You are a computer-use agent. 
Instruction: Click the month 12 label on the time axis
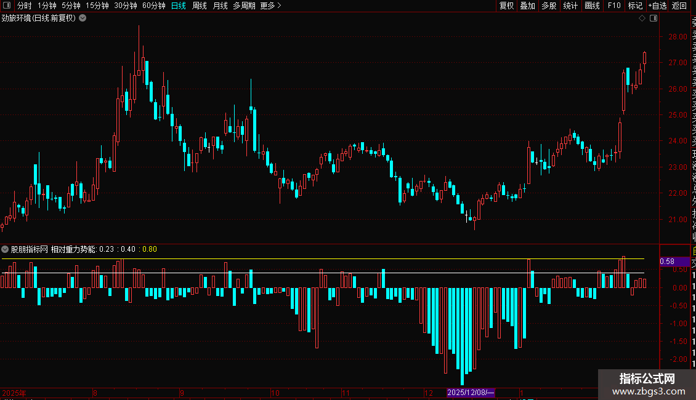point(428,393)
